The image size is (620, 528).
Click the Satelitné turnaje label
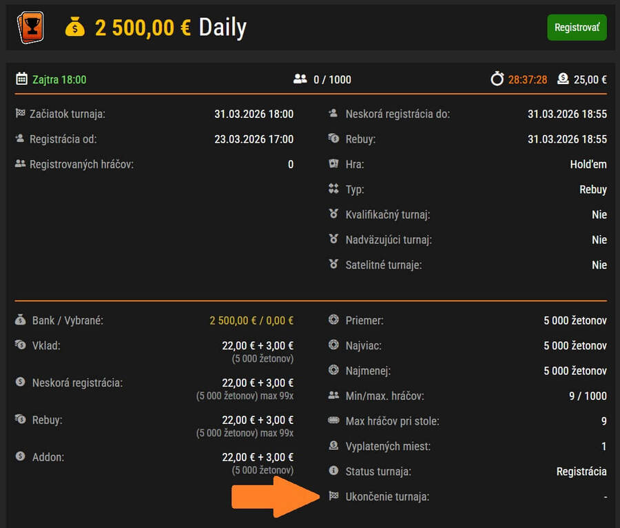tap(384, 265)
